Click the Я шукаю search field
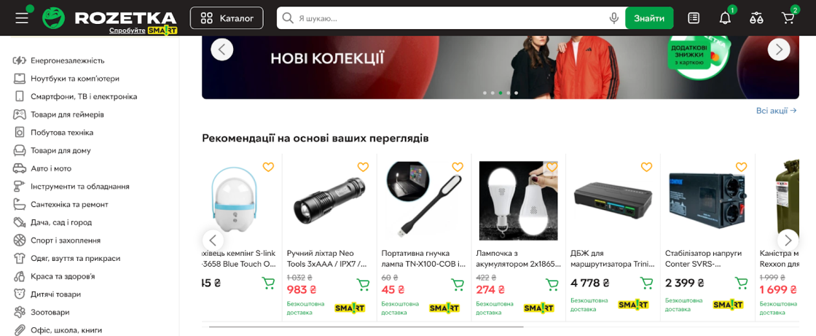 pyautogui.click(x=451, y=18)
